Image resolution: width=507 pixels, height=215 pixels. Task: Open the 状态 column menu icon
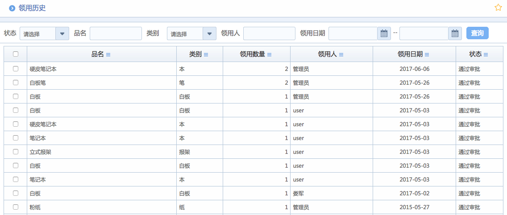coord(486,54)
